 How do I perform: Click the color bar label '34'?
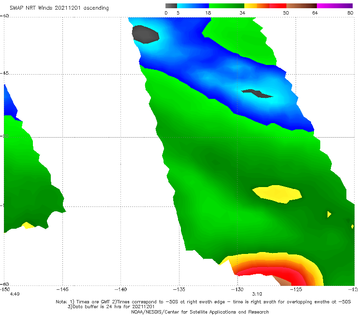(x=242, y=13)
